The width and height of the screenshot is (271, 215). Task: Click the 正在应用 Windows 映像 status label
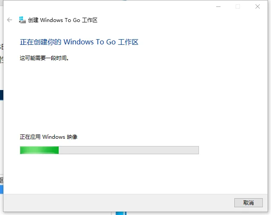[49, 137]
